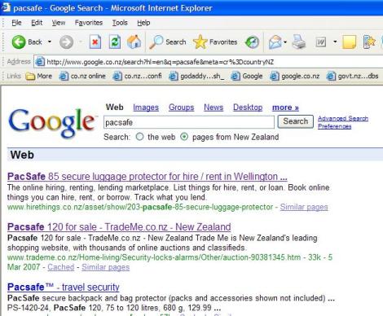This screenshot has width=383, height=316.
Task: Open Pacsafe travel security result
Action: pos(64,287)
